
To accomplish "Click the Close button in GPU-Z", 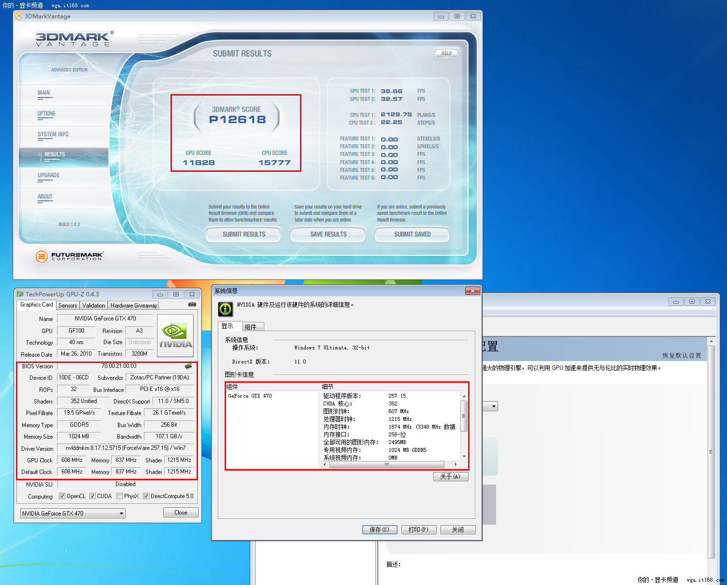I will 181,513.
